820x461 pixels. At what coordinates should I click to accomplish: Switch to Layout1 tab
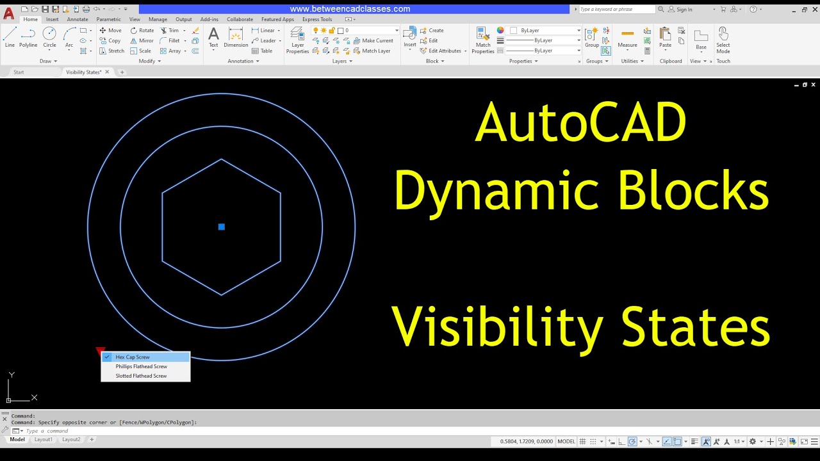43,439
